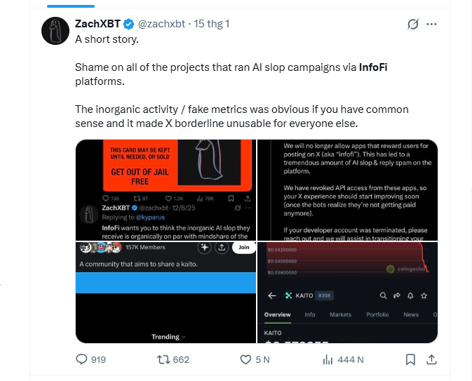Click the Grok explain icon
472x381 pixels.
tap(413, 24)
